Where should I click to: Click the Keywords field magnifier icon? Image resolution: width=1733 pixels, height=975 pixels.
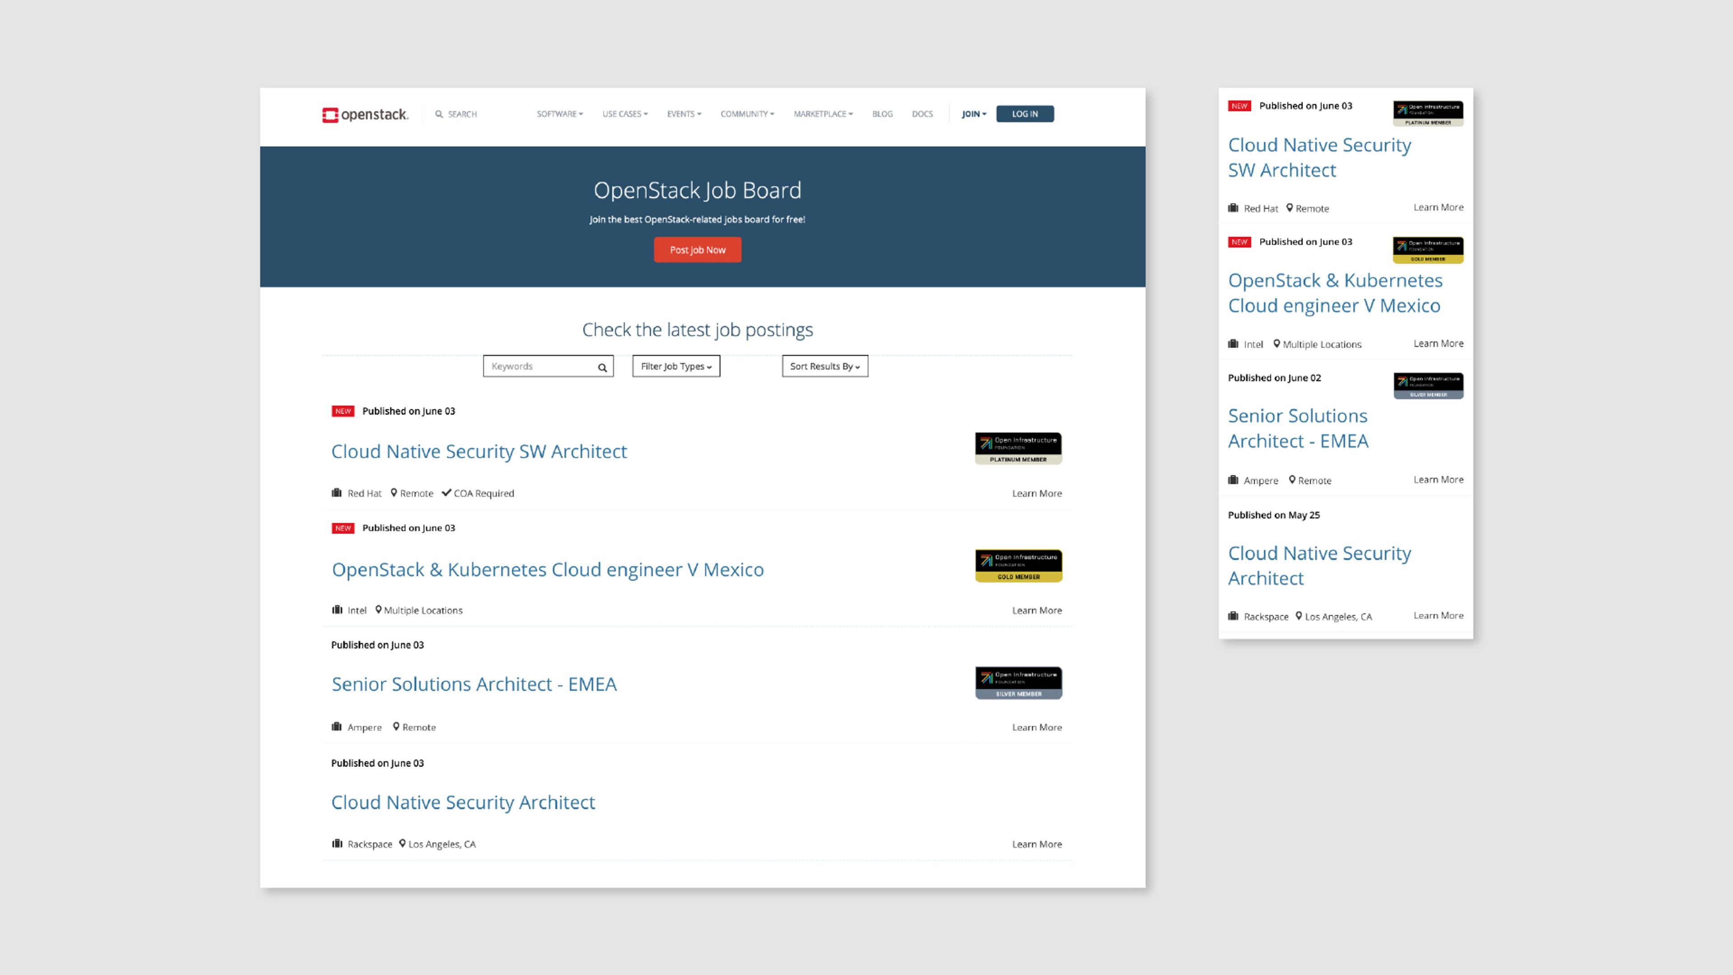pyautogui.click(x=602, y=367)
